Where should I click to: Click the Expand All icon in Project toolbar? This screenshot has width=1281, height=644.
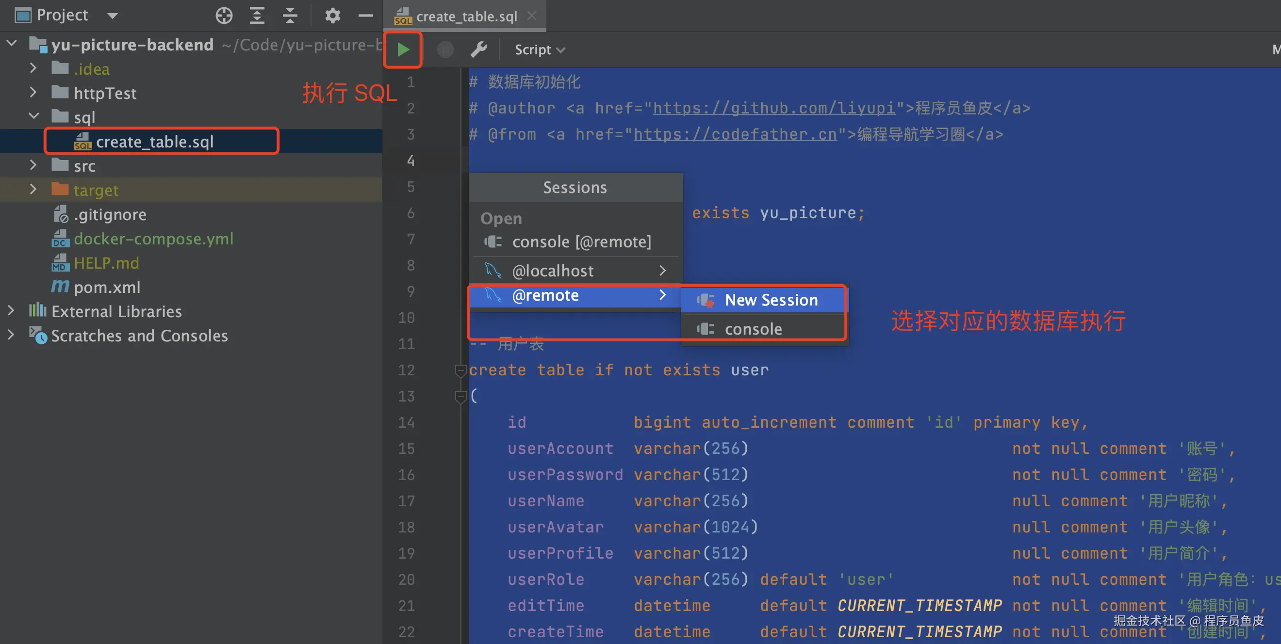pyautogui.click(x=257, y=16)
